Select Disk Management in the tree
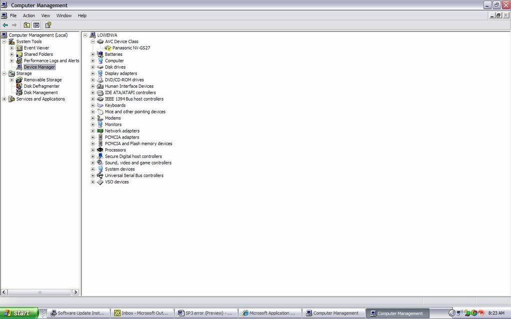The image size is (511, 319). pyautogui.click(x=40, y=93)
